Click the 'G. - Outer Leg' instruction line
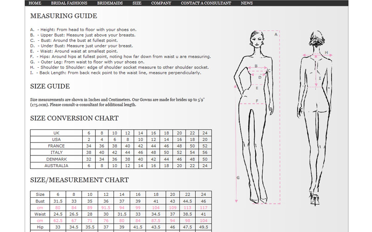The image size is (372, 232). 87,62
